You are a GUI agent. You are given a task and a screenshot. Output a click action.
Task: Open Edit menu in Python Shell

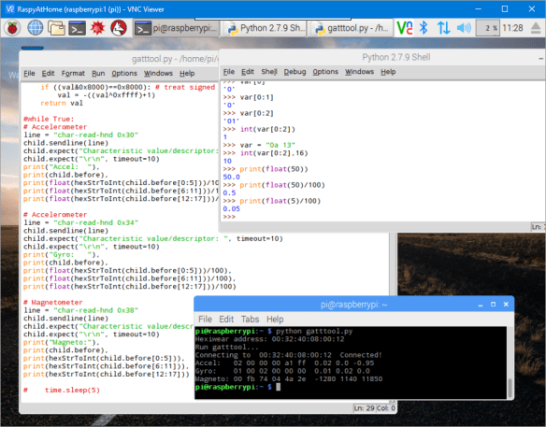(x=248, y=72)
